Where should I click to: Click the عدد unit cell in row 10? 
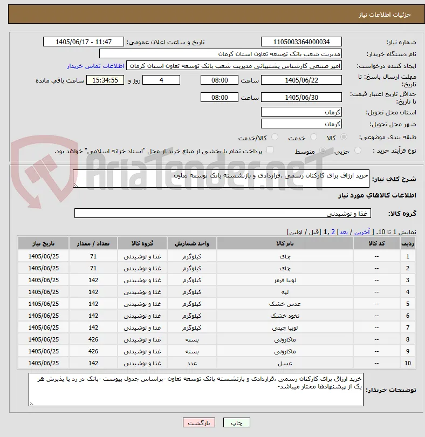tap(192, 363)
